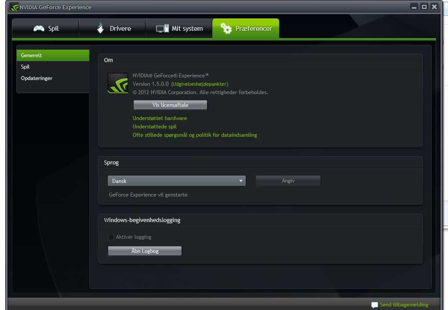Open the language selection dropdown showing Dansk
448x310 pixels.
pyautogui.click(x=176, y=180)
